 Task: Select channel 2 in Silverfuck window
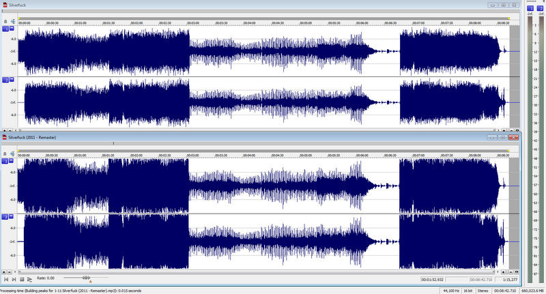(5, 80)
